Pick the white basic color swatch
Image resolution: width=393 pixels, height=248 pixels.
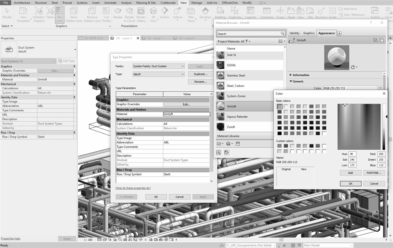pyautogui.click(x=324, y=133)
